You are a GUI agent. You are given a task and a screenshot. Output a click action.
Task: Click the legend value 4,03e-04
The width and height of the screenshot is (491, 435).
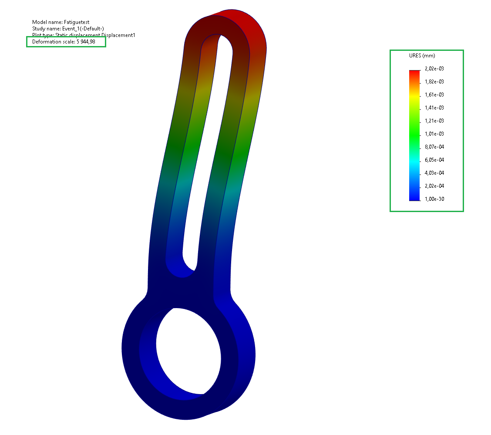coord(434,173)
